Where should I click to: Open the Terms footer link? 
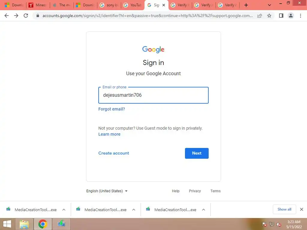click(x=215, y=191)
